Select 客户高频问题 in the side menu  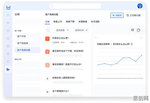pos(27,50)
